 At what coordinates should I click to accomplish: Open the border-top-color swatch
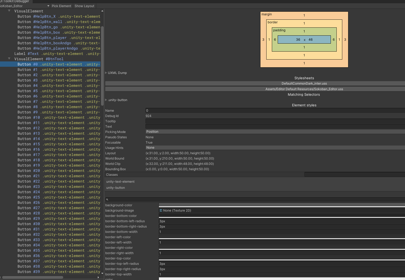click(x=282, y=258)
